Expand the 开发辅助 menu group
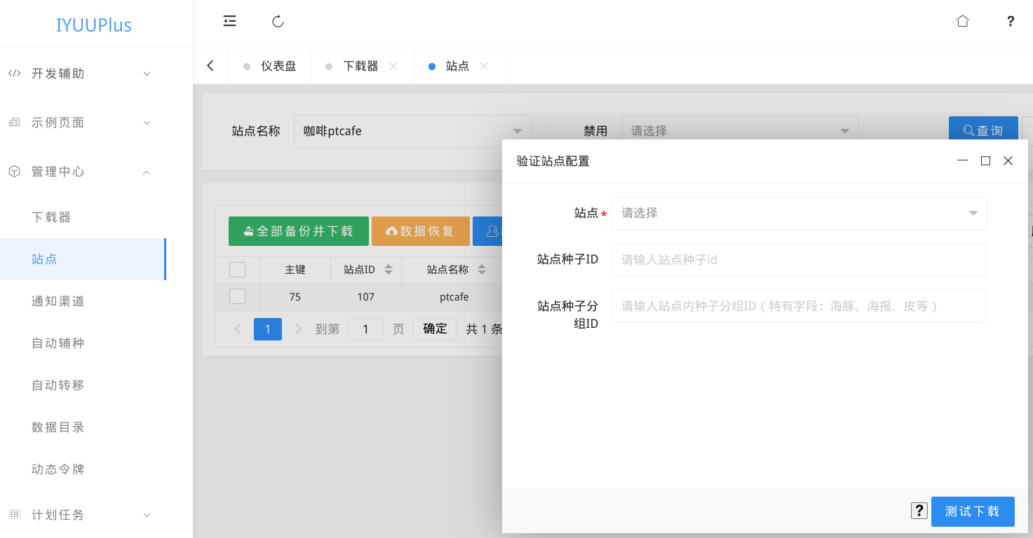 point(147,74)
